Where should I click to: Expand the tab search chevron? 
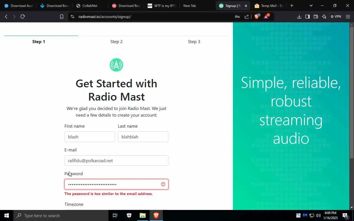pyautogui.click(x=311, y=6)
